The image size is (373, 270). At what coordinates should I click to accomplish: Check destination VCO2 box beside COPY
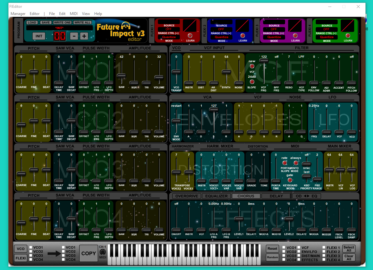point(63,251)
